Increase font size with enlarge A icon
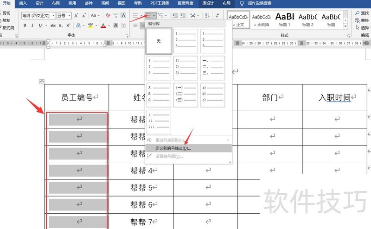Screen dimensions: 371x229 point(76,16)
